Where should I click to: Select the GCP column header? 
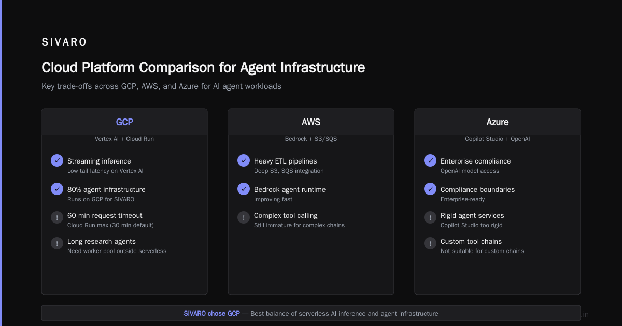pyautogui.click(x=124, y=122)
